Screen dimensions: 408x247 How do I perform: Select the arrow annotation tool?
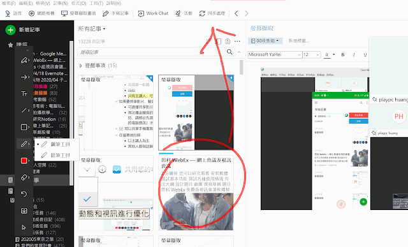[x=24, y=77]
